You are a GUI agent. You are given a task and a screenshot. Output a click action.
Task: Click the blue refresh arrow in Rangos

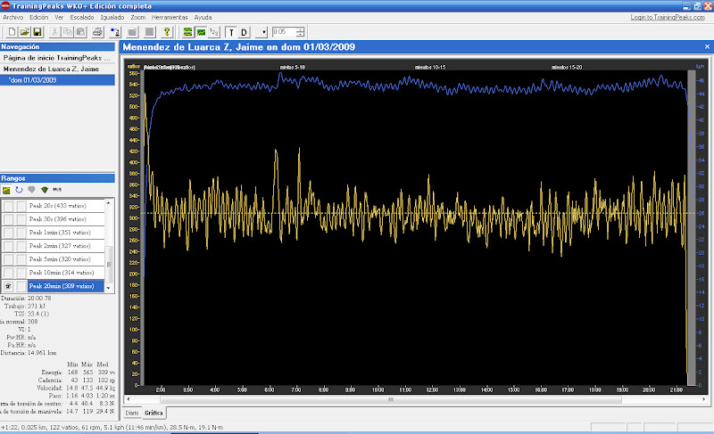pos(19,190)
